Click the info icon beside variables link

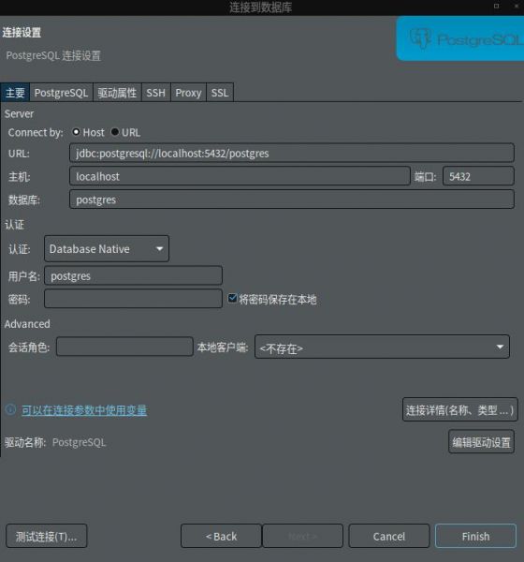(10, 409)
